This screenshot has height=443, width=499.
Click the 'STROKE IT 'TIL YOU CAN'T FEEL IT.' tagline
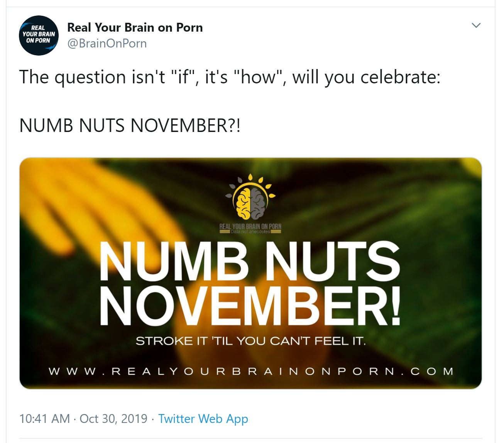coord(250,341)
